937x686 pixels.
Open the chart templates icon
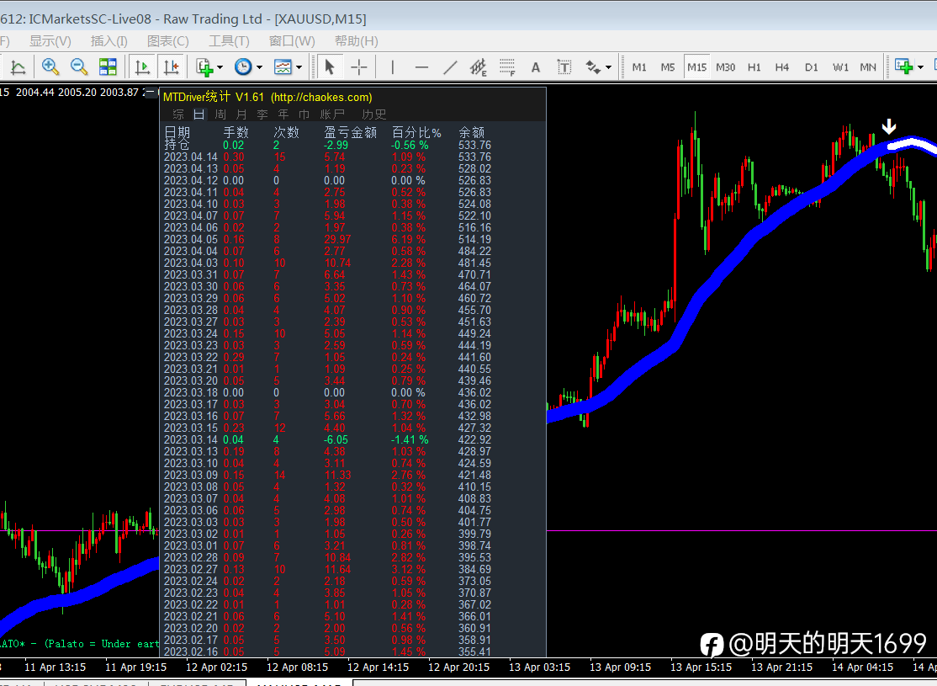[283, 67]
